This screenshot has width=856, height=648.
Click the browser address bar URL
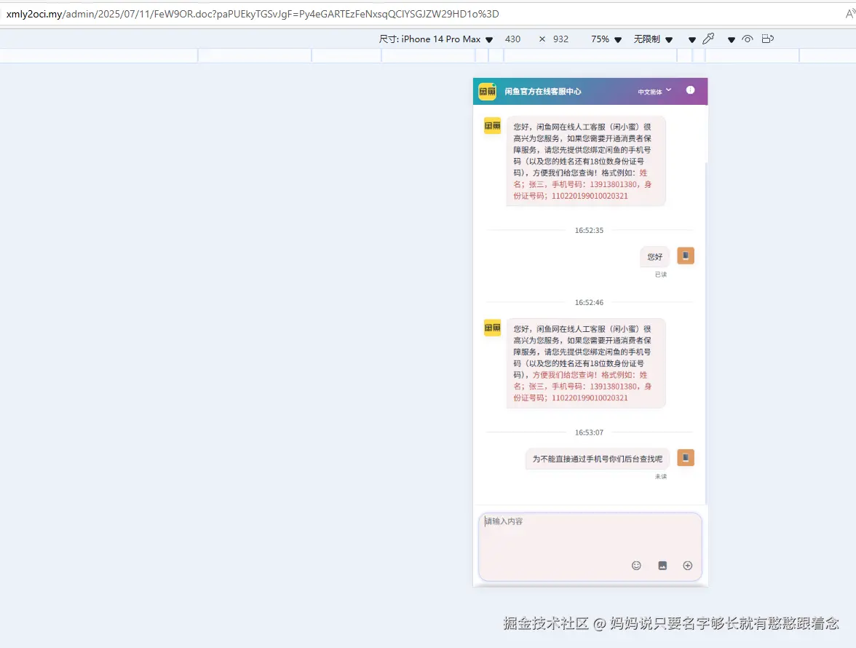[218, 12]
